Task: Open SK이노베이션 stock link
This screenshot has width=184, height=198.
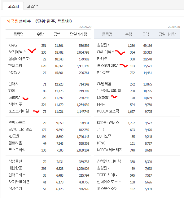Action: coord(19,182)
